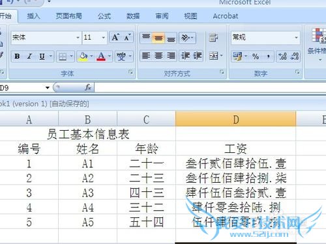326x244 pixels.
Task: Click the phonetic guide (wén) icon
Action: (121, 57)
